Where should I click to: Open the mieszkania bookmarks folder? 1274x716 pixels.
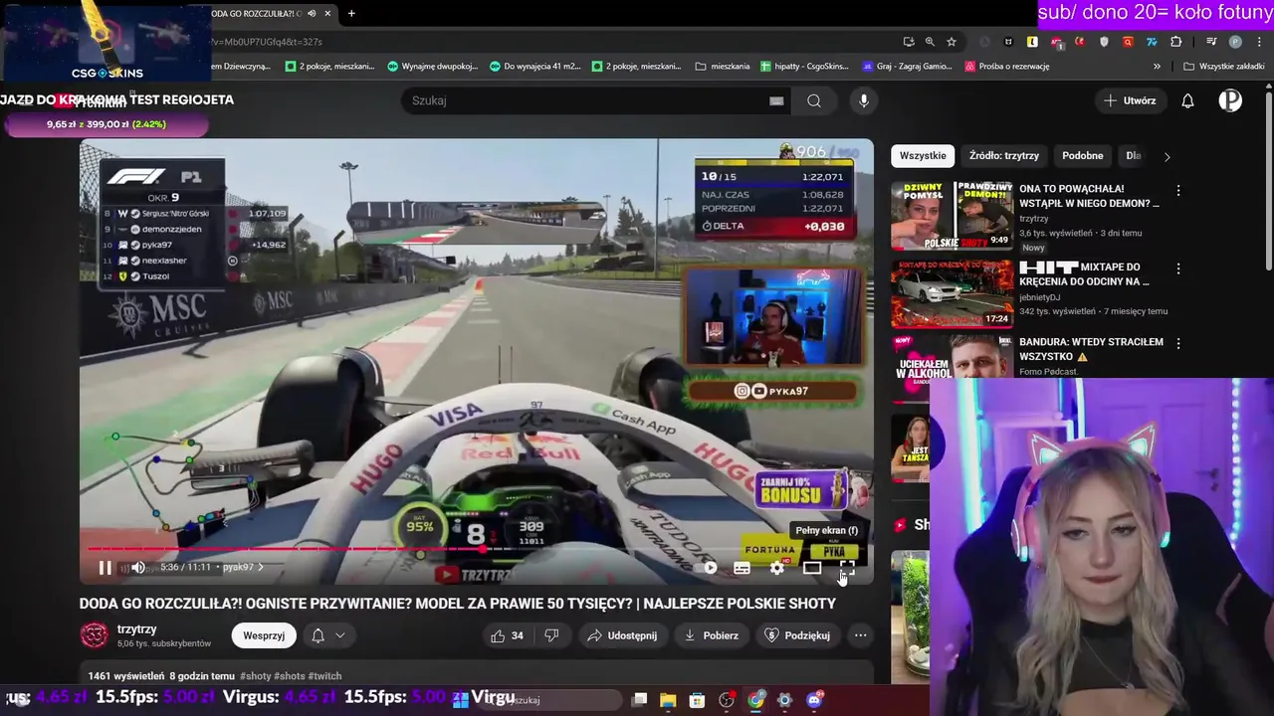coord(723,67)
